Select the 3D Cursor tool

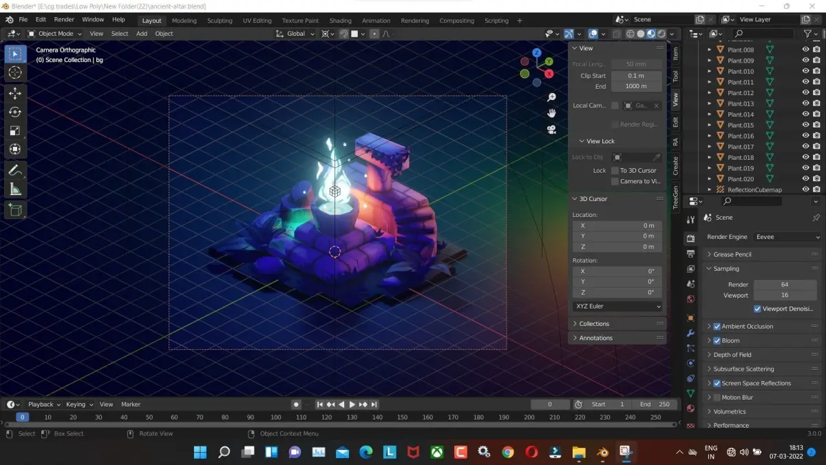(15, 72)
